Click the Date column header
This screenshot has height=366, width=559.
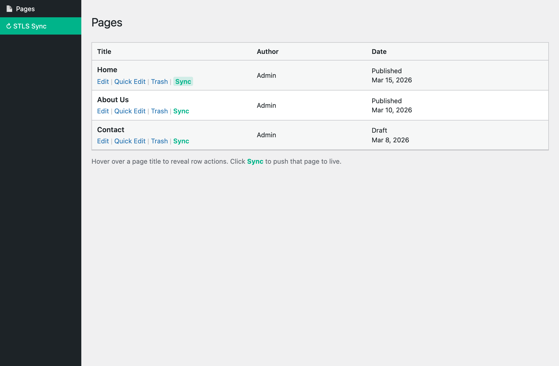point(379,52)
